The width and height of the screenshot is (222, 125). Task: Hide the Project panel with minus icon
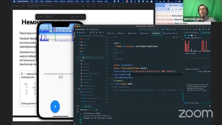click(x=103, y=33)
